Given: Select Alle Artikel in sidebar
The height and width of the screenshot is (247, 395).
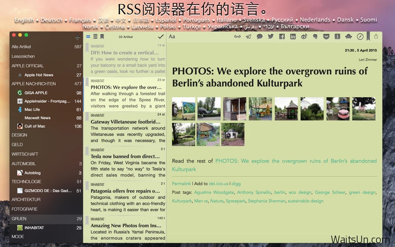Looking at the screenshot, I should click(46, 46).
